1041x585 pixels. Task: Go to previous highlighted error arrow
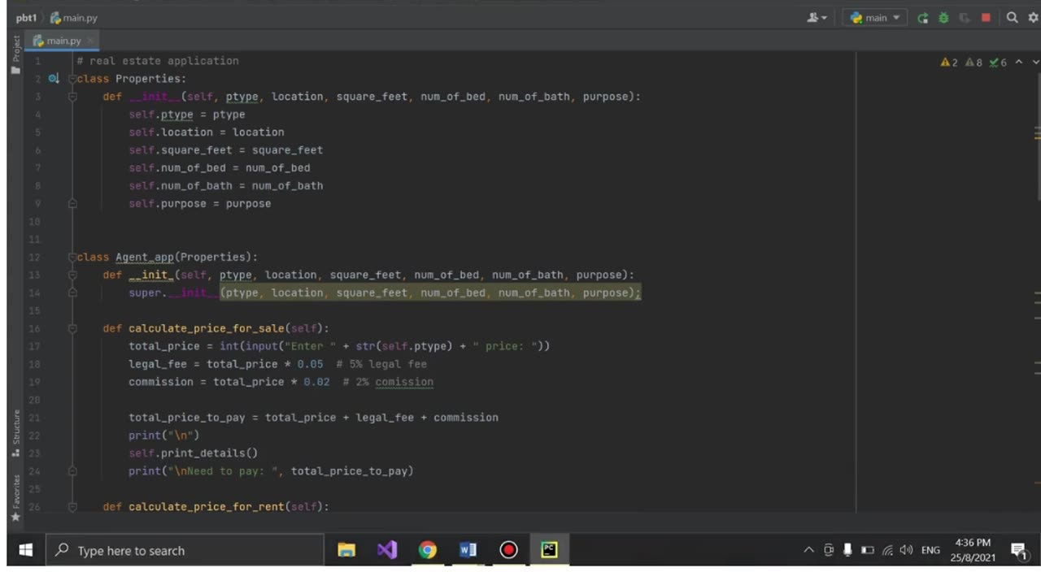tap(1019, 63)
